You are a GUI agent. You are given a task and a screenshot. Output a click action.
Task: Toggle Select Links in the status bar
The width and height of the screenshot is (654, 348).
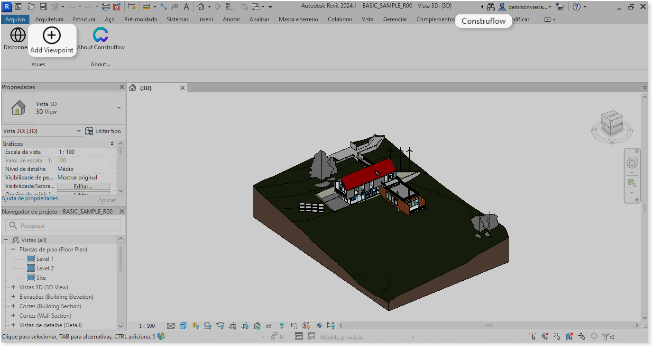pos(533,336)
